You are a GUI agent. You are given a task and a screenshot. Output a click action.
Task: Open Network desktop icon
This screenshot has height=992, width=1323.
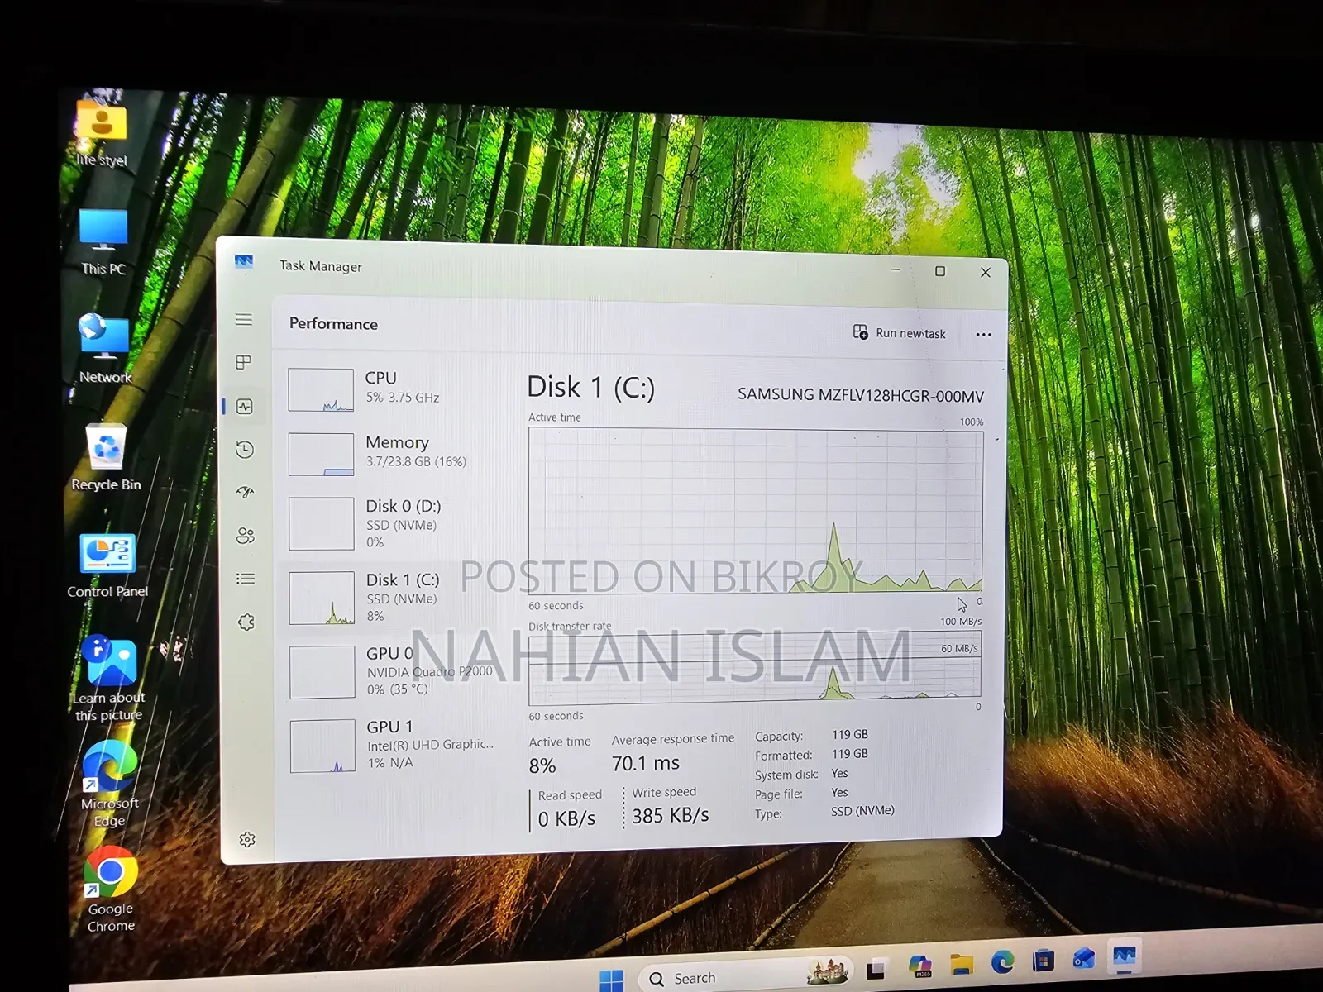coord(105,348)
